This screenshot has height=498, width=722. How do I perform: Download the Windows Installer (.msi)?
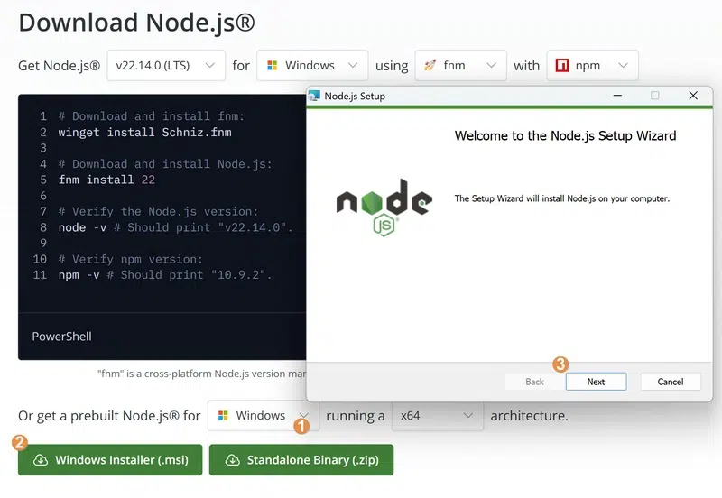click(109, 460)
